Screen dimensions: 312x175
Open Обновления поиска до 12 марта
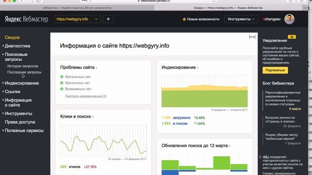tap(196, 146)
